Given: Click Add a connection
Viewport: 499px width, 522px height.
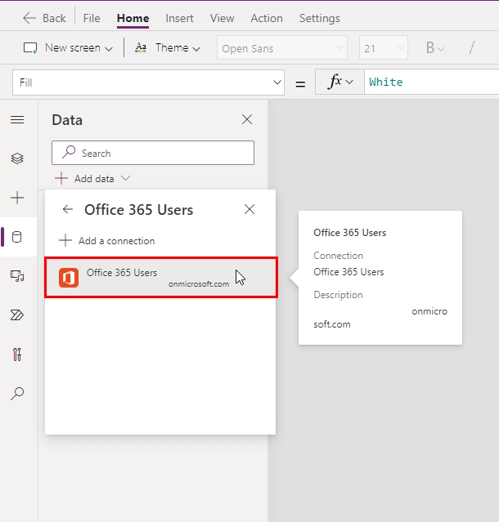Looking at the screenshot, I should point(106,240).
